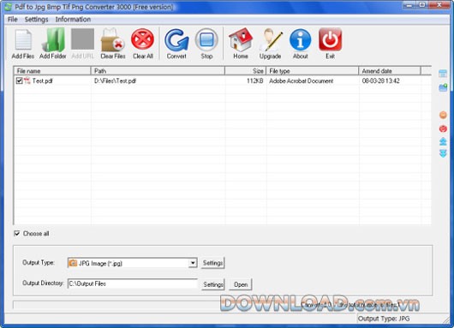The width and height of the screenshot is (454, 328).
Task: Open the Information menu
Action: (x=73, y=20)
